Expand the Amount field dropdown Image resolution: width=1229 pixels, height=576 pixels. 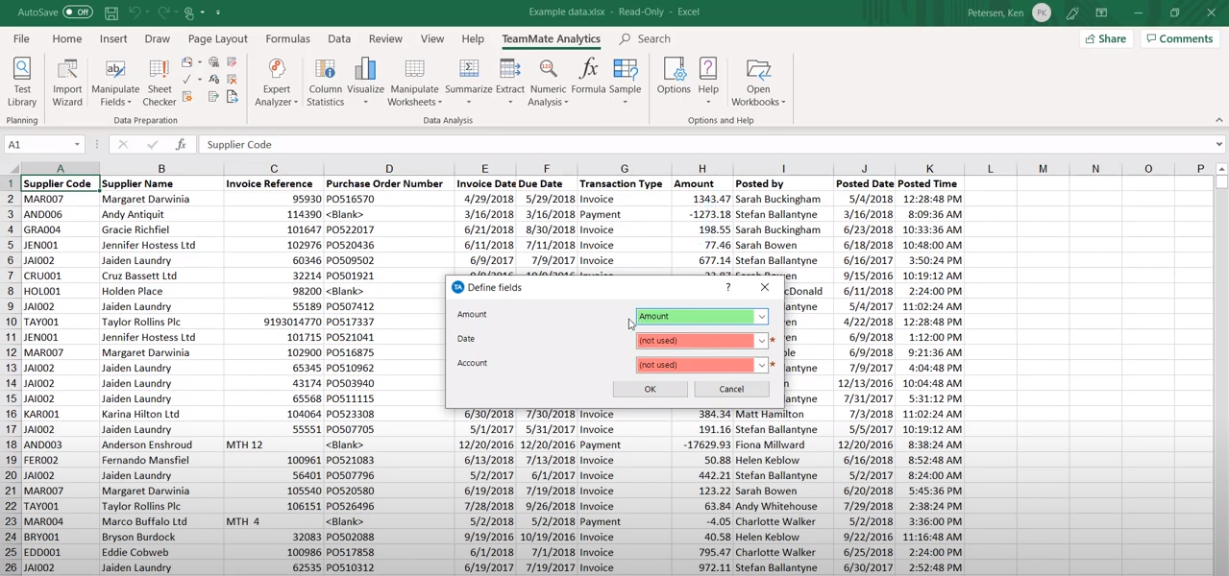click(761, 317)
